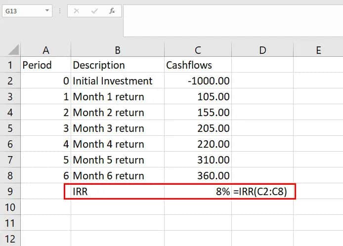The height and width of the screenshot is (246, 343).
Task: Click the Select All corner triangle
Action: (x=14, y=50)
